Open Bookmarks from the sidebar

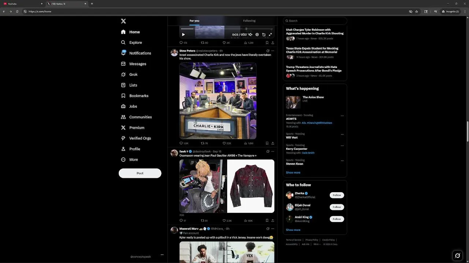point(134,96)
